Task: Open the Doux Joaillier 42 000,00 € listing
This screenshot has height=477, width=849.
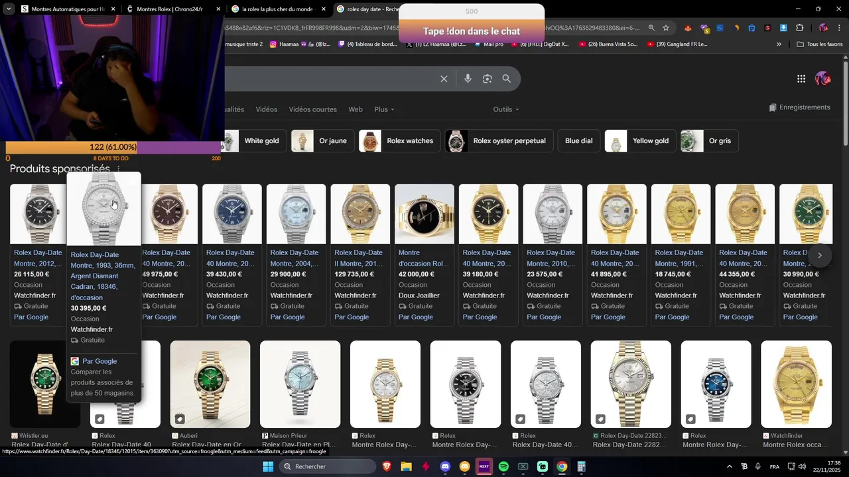Action: tap(424, 255)
